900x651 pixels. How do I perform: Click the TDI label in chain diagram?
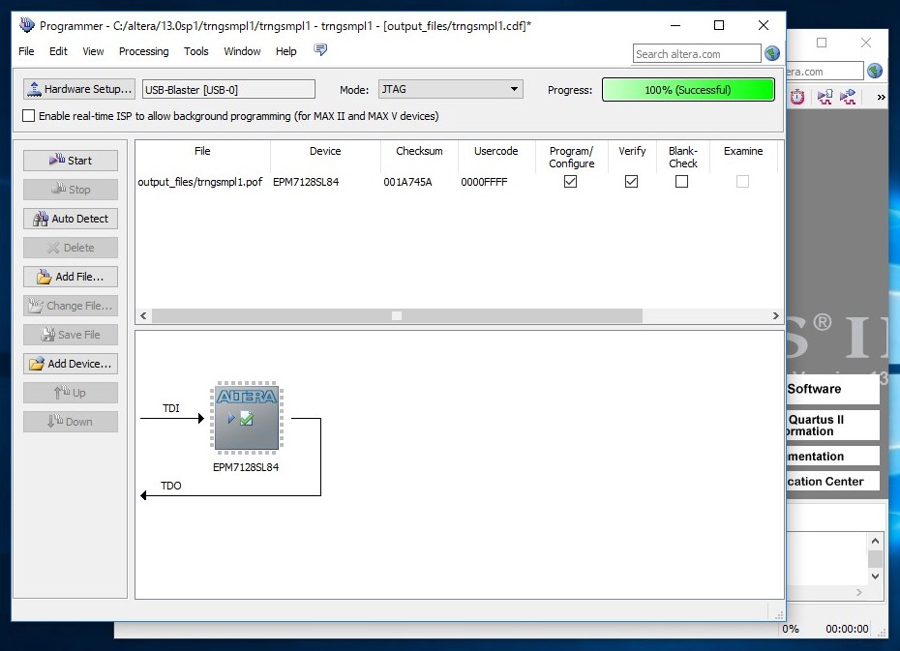pos(171,408)
